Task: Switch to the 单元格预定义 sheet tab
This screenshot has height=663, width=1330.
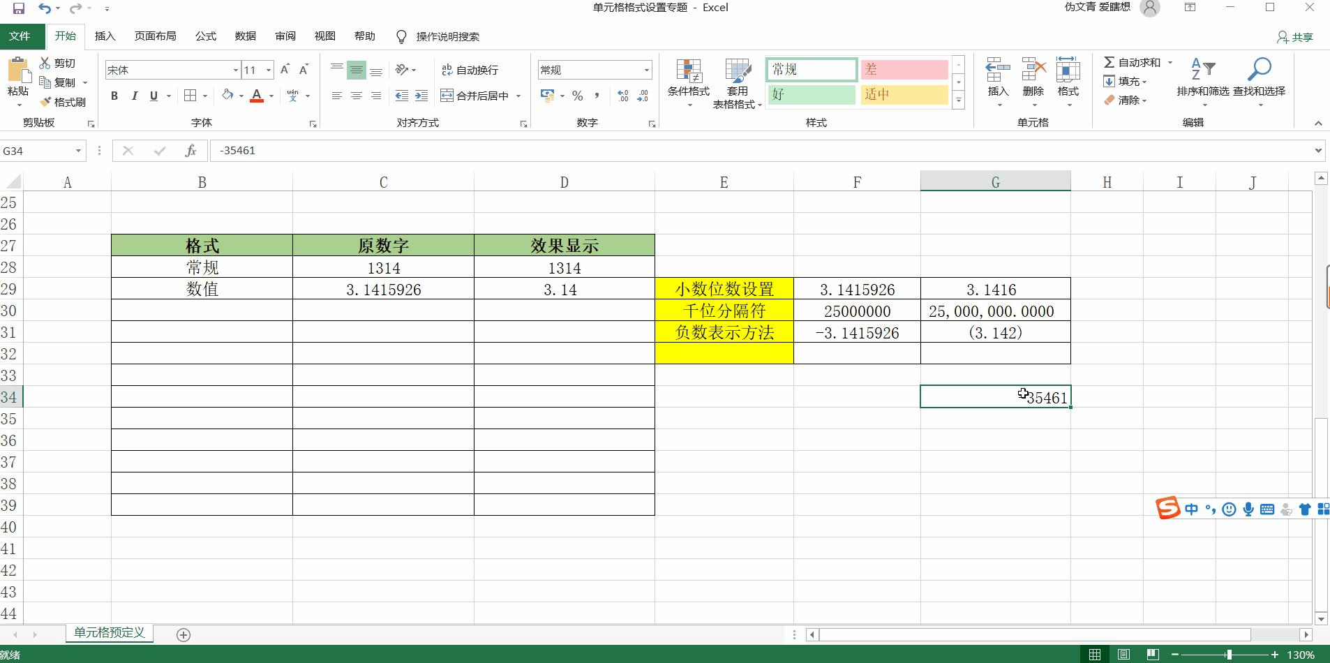Action: point(108,634)
